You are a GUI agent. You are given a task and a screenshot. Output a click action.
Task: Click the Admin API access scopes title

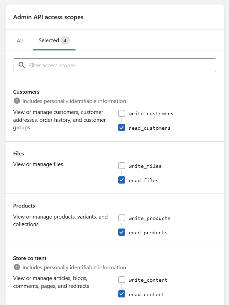pos(48,17)
